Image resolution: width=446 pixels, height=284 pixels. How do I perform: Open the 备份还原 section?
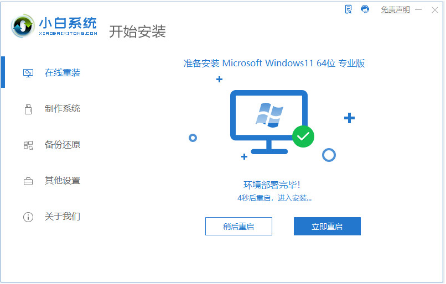point(63,145)
